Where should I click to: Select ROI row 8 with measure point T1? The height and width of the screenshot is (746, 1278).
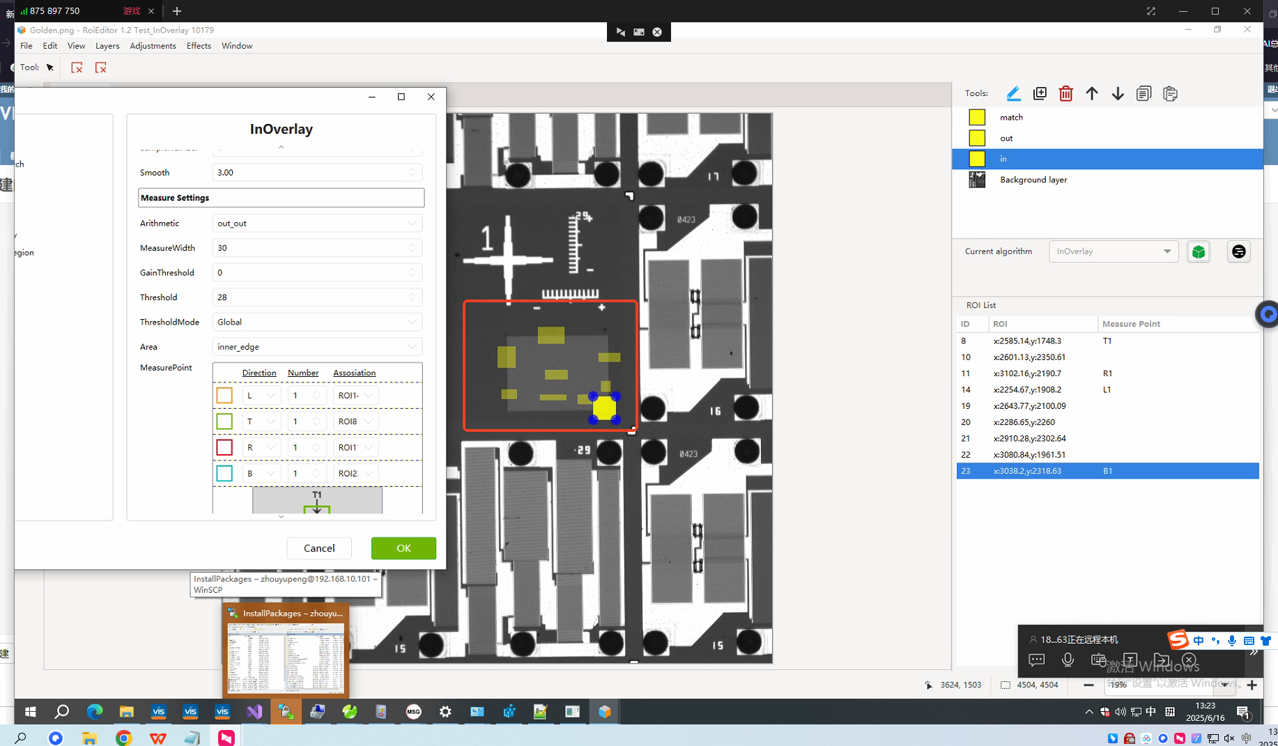[1107, 341]
